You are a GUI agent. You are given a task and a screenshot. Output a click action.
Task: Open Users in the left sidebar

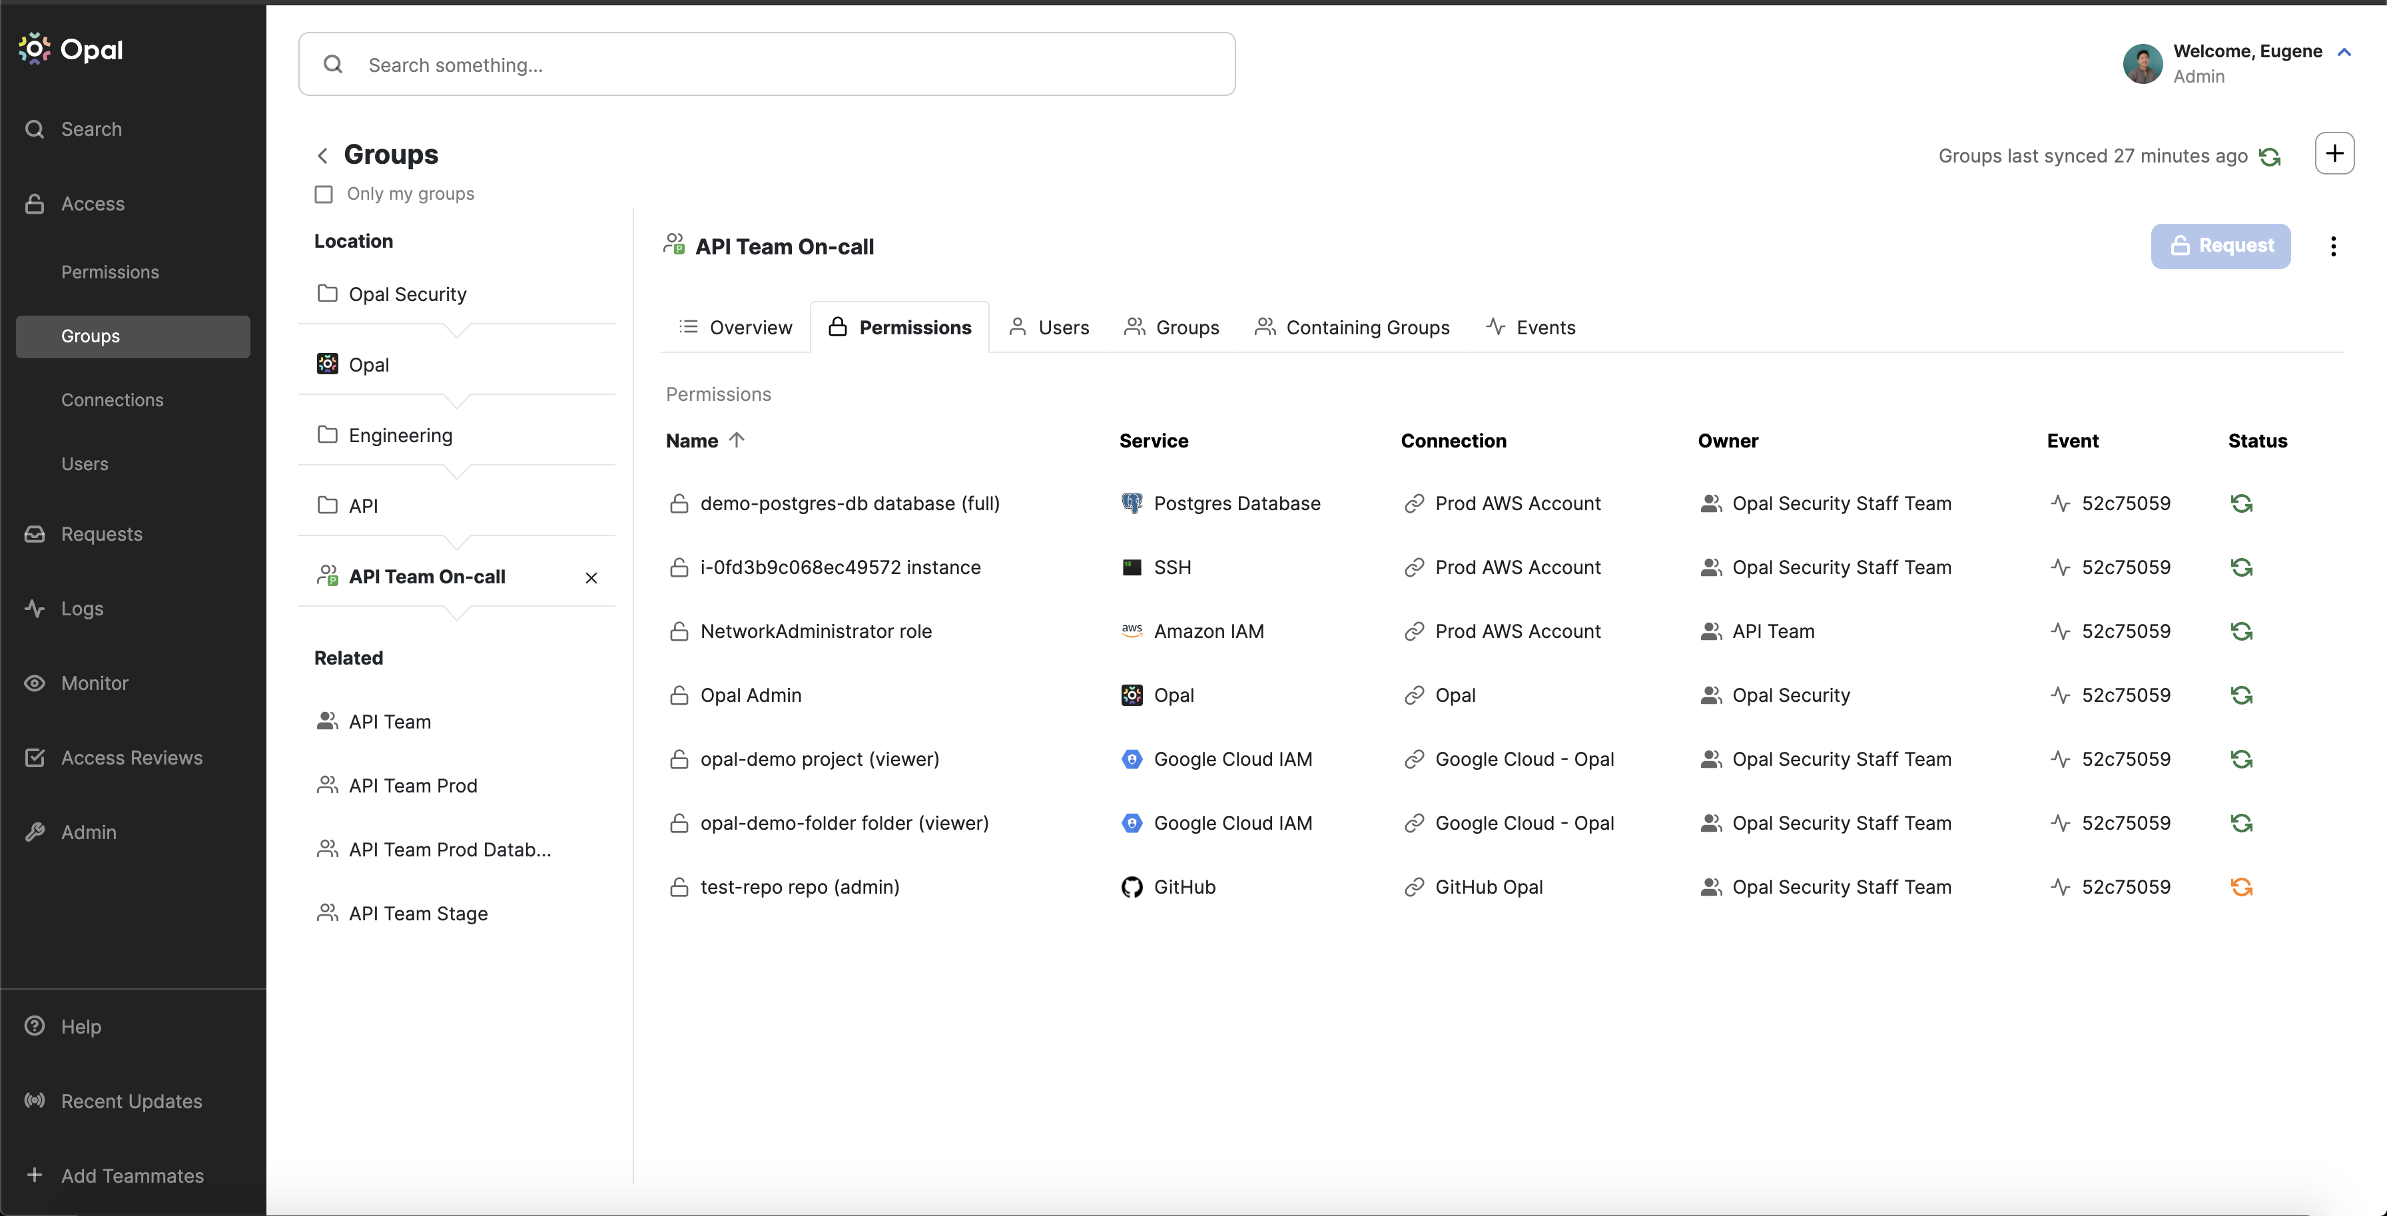pyautogui.click(x=85, y=463)
